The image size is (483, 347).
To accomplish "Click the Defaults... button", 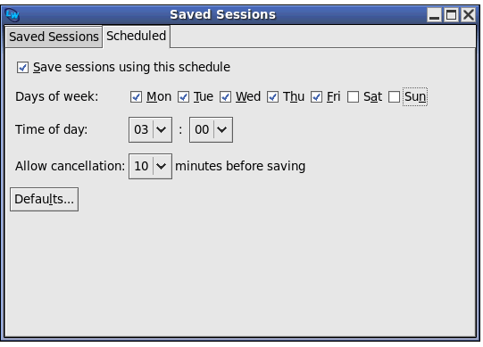I will [x=44, y=199].
